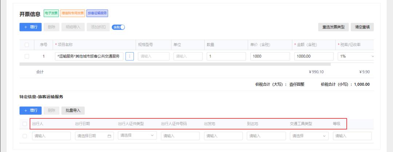Click the 等级 input field
The image size is (393, 152).
352,136
